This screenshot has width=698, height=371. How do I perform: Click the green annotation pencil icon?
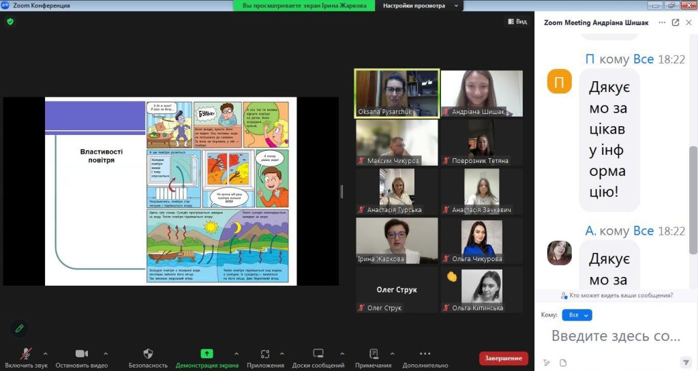pyautogui.click(x=20, y=328)
